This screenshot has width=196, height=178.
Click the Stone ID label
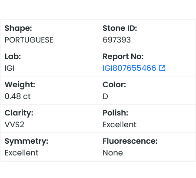[x=120, y=28]
